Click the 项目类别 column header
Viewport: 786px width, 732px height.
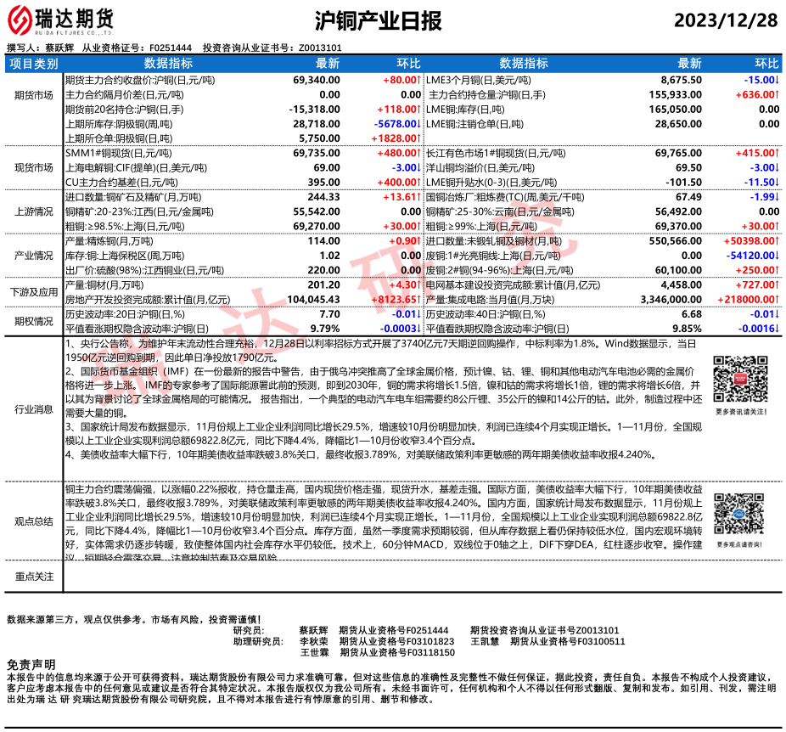tap(34, 64)
